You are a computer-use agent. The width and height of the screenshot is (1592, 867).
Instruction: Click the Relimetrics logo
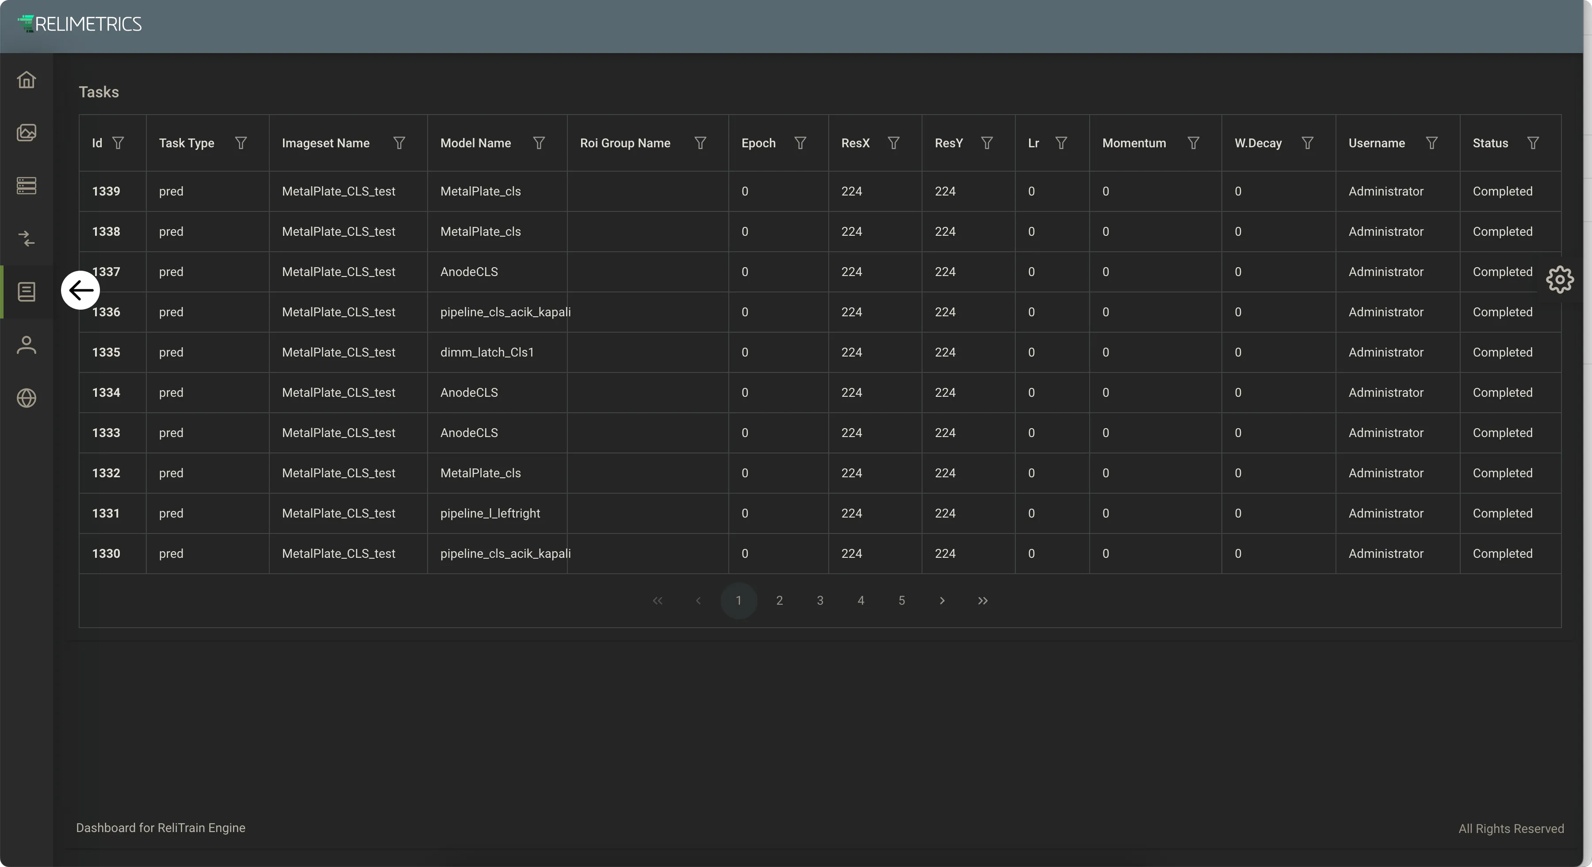[80, 24]
